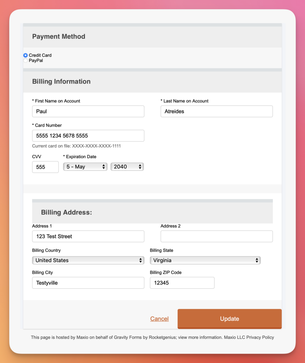
Task: Click the Billing ZIP Code field
Action: pos(182,283)
